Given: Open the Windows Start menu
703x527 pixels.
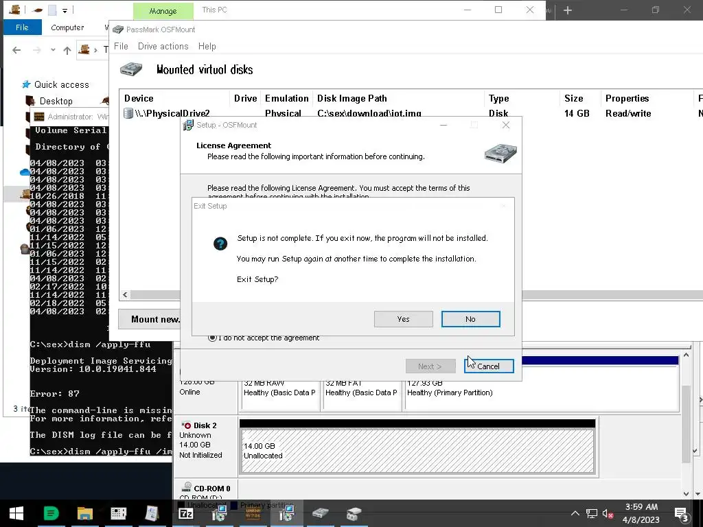Looking at the screenshot, I should point(16,513).
